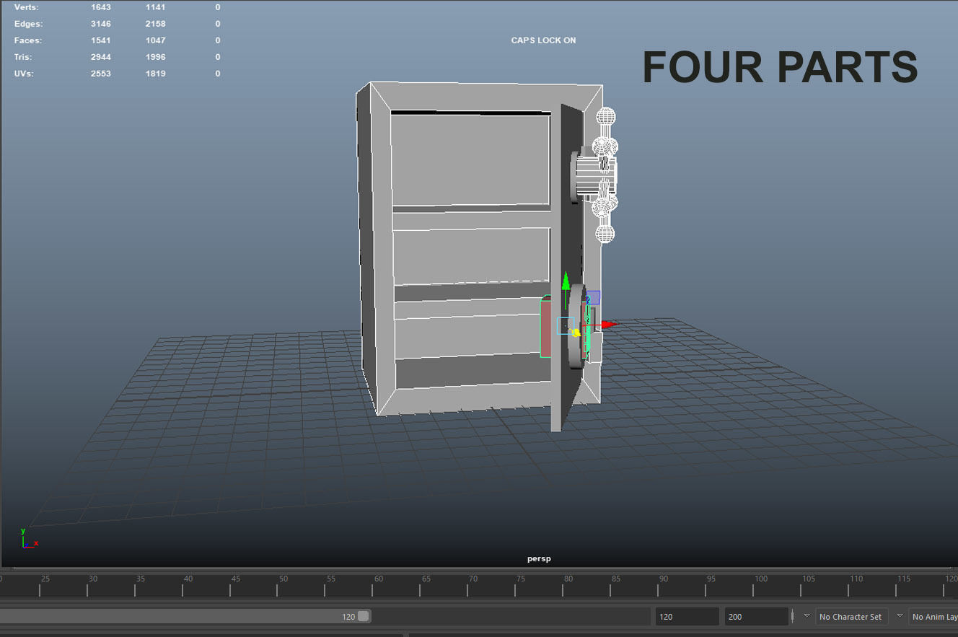Jump to frame 90 on the timeline

[x=664, y=579]
